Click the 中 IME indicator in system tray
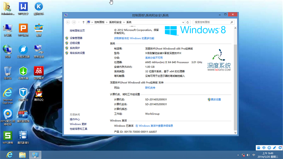Viewport: 283px width, 159px height. tap(254, 155)
